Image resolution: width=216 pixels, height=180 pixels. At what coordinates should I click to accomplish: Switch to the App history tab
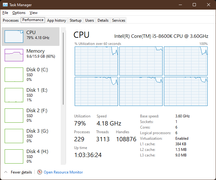pyautogui.click(x=56, y=20)
